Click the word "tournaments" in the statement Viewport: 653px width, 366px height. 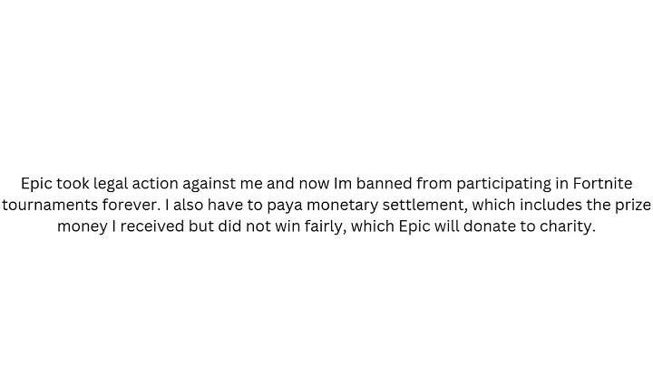pos(50,205)
